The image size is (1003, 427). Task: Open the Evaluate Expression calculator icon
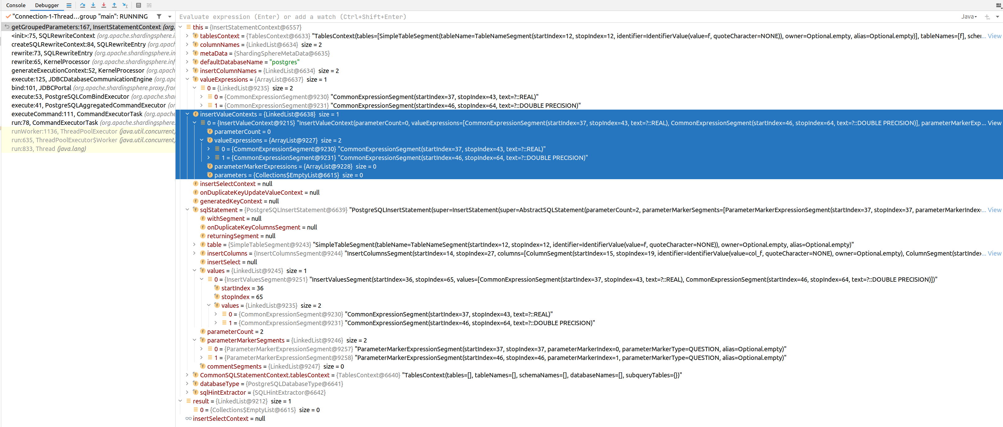point(138,5)
